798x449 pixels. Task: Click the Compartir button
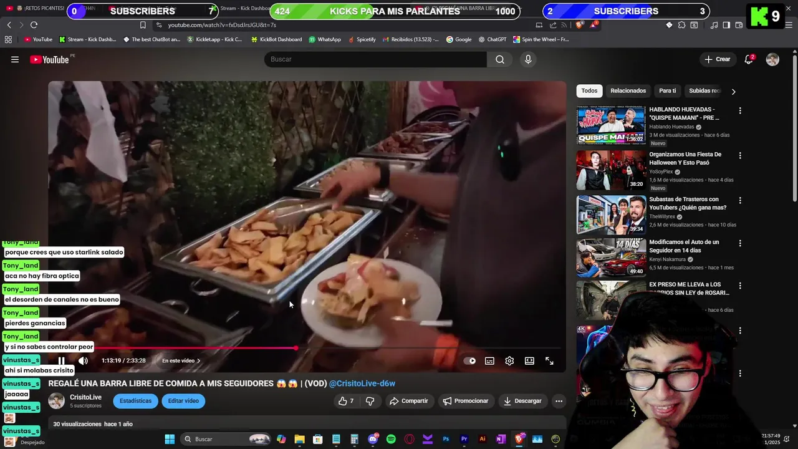pos(408,401)
